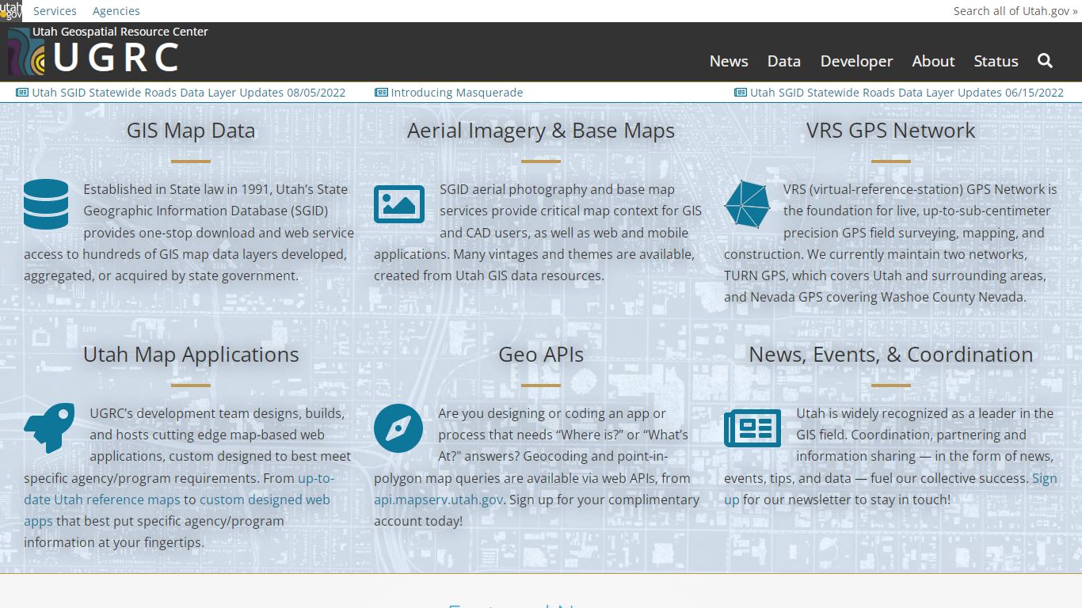Image resolution: width=1082 pixels, height=608 pixels.
Task: Open the Developer menu
Action: click(856, 61)
